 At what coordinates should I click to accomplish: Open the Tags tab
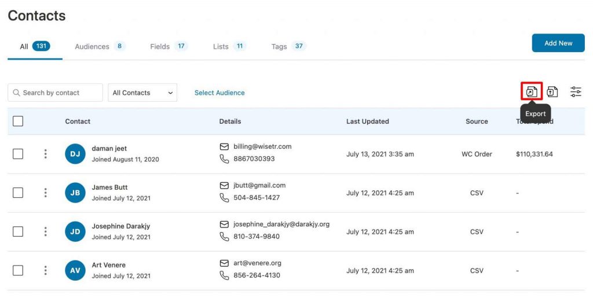[x=288, y=46]
